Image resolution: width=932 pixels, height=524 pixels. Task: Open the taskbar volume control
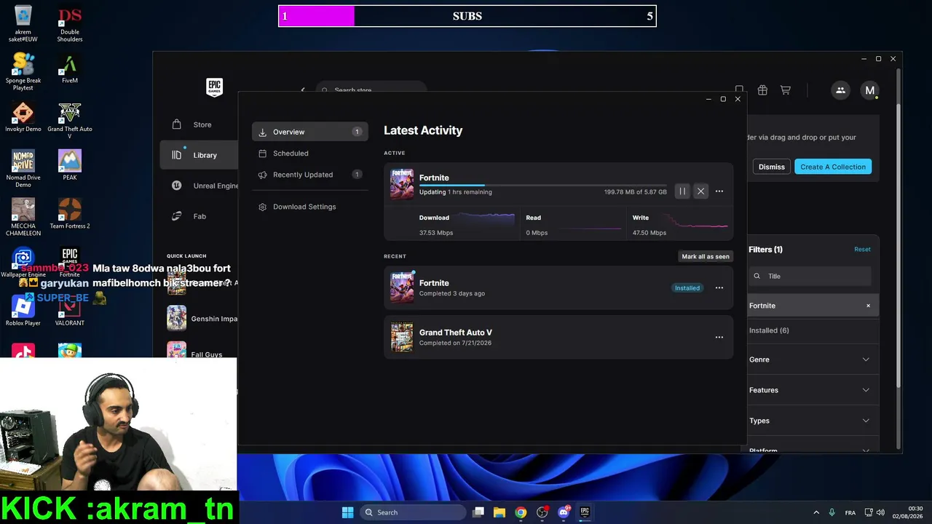point(880,512)
